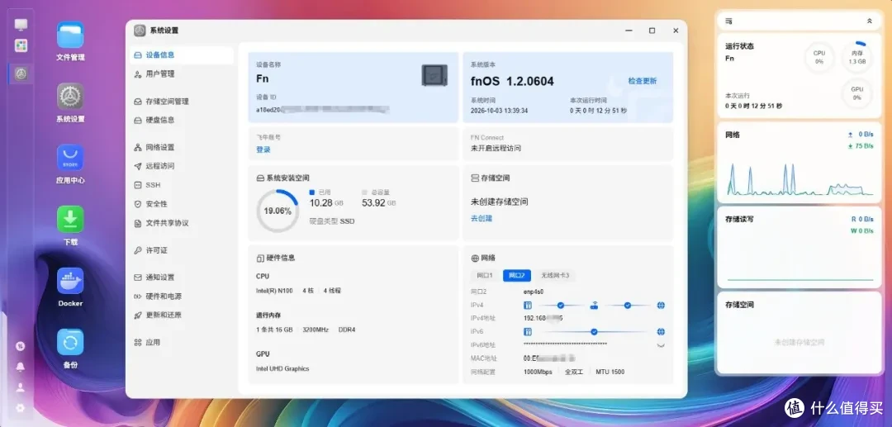Click the device icon in the IPv4 row
The image size is (892, 427).
tap(527, 306)
